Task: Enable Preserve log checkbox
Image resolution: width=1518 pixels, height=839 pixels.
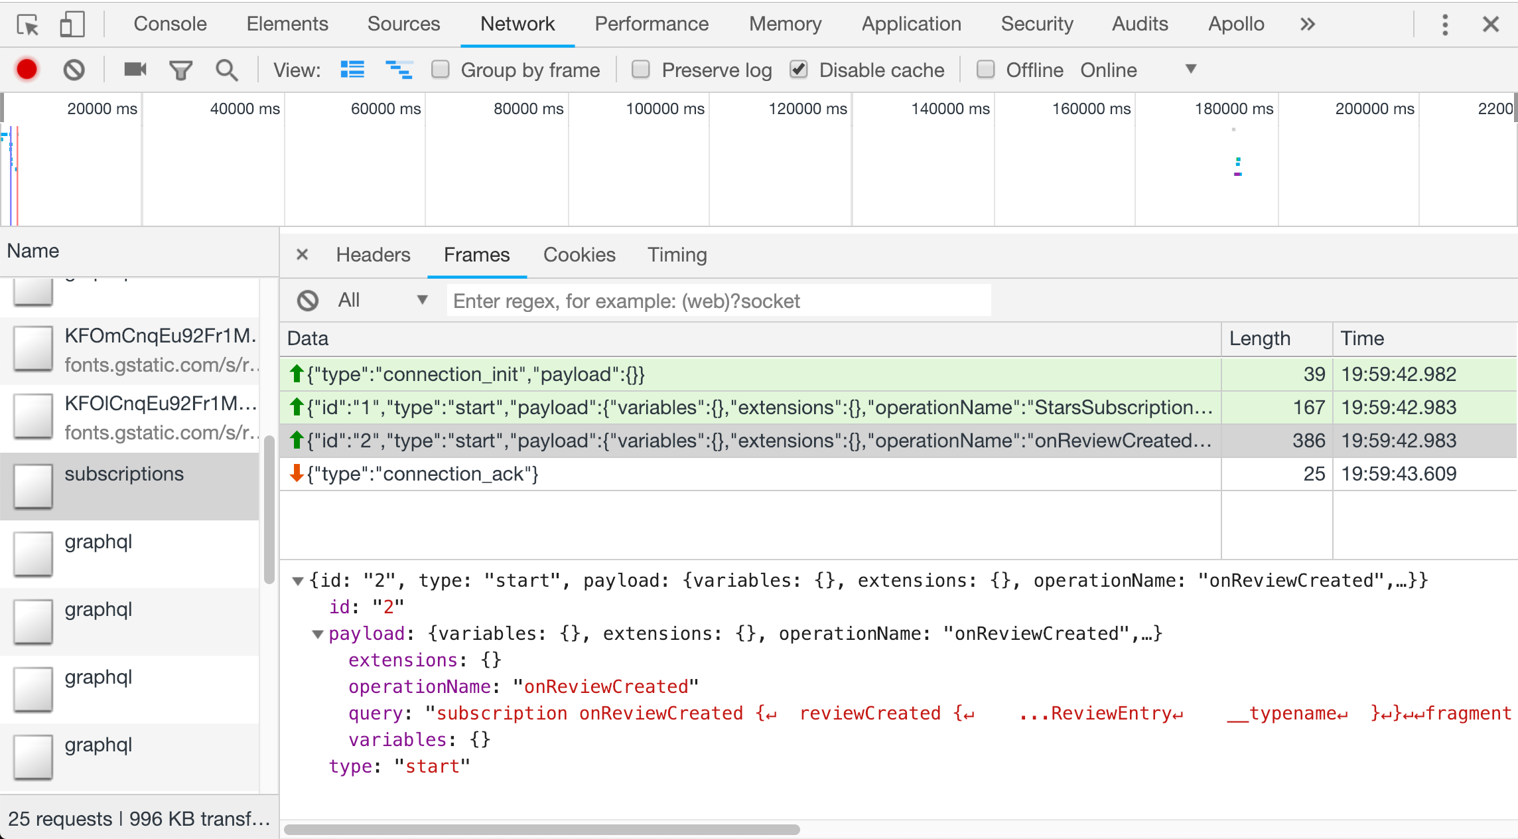Action: click(641, 69)
